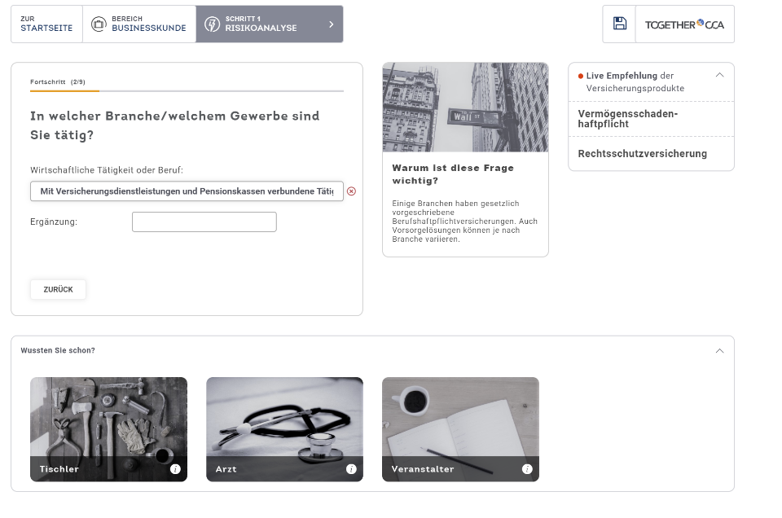Collapse the Wussten Sie schon section

[719, 351]
